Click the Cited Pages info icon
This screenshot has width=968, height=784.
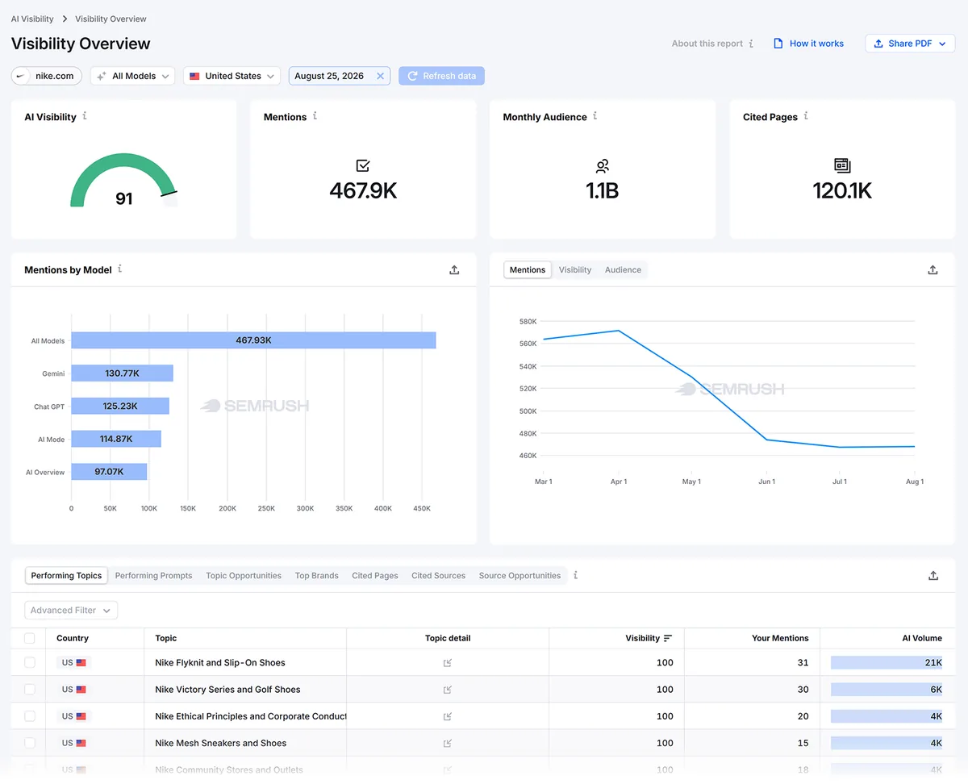click(x=806, y=116)
